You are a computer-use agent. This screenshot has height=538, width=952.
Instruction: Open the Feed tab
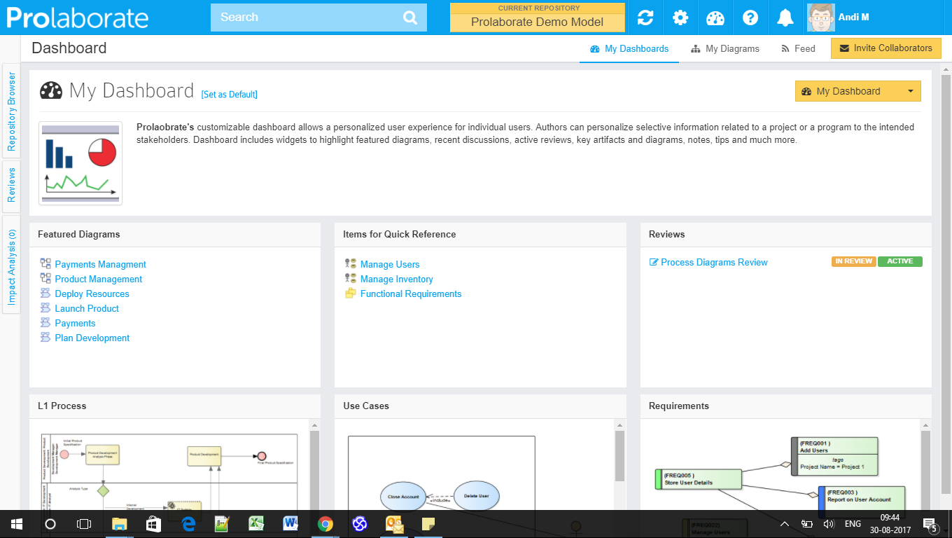click(x=798, y=48)
